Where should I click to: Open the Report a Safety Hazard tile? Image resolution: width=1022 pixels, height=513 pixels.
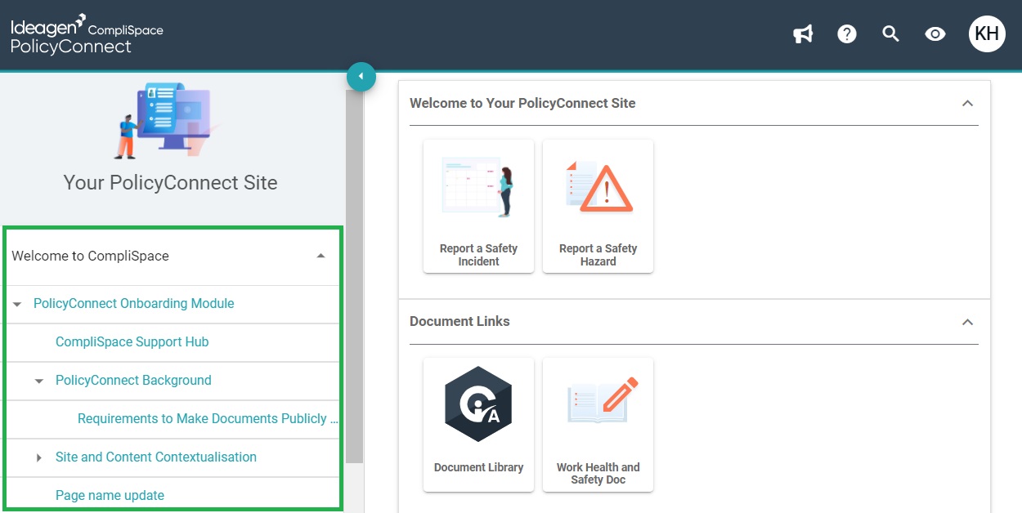598,206
